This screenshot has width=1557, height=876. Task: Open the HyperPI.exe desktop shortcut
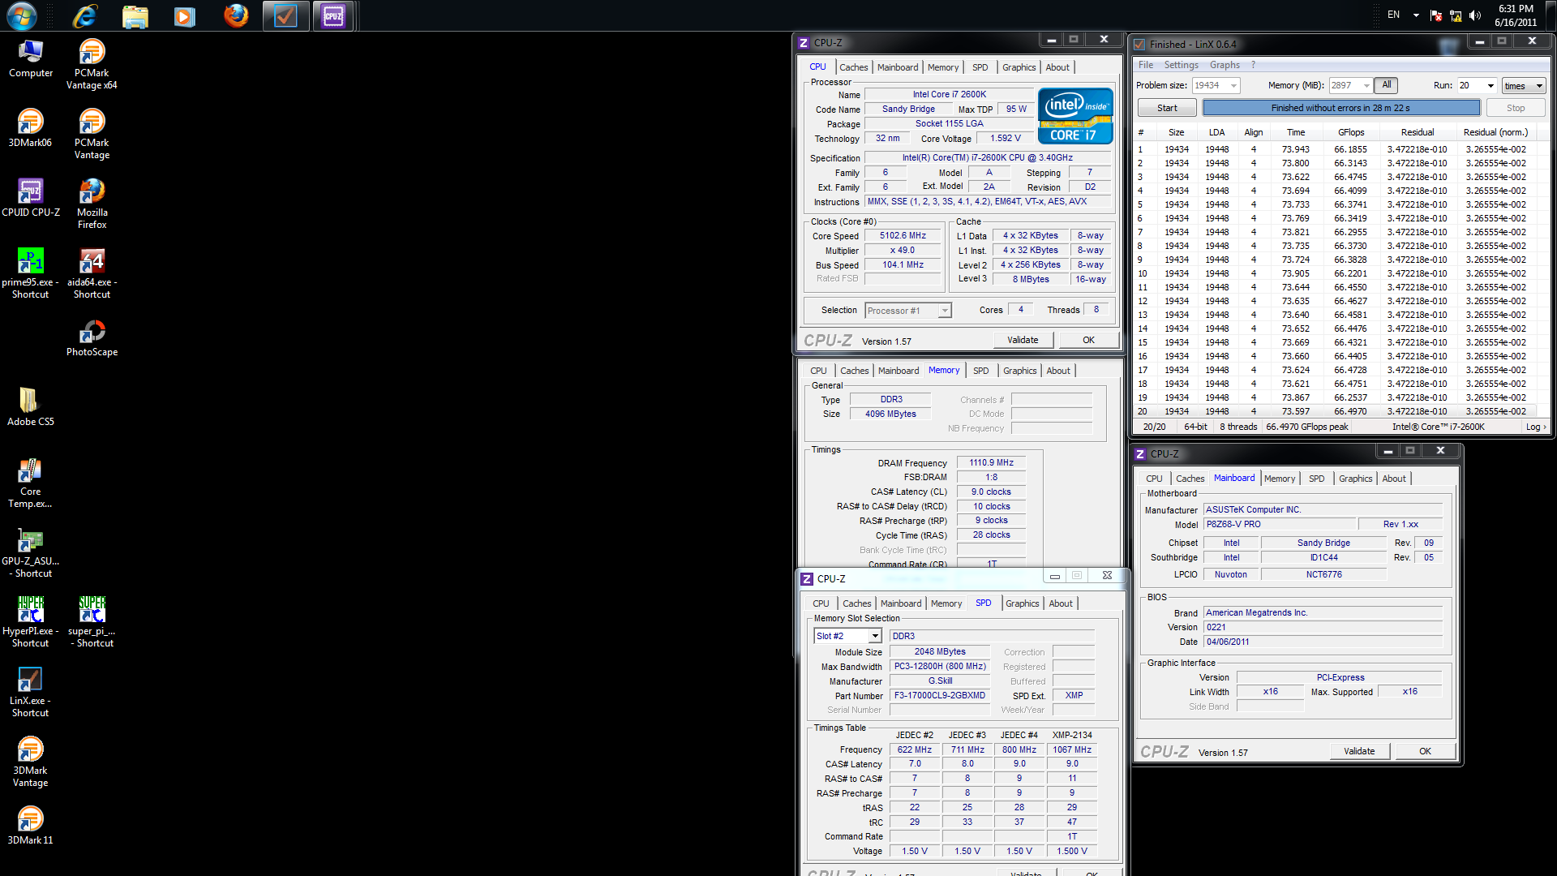point(30,611)
